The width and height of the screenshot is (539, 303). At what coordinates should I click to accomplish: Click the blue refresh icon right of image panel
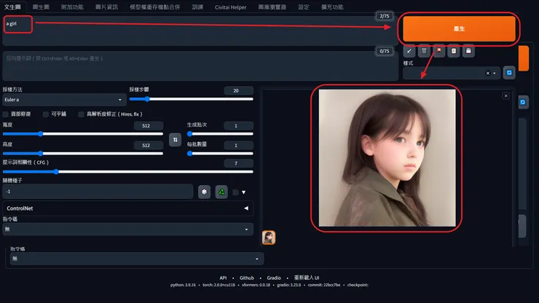coord(523,102)
